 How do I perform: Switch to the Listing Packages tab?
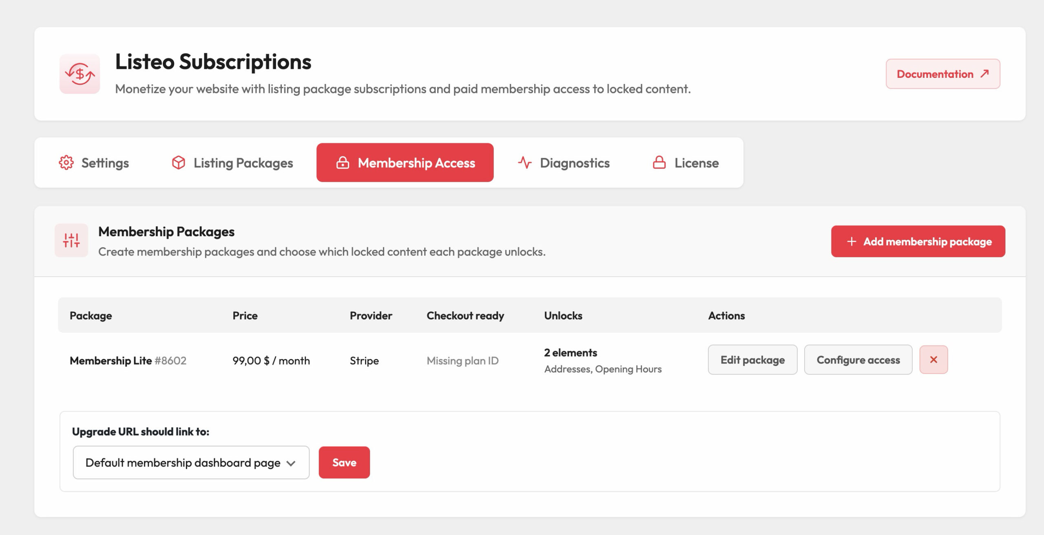click(x=232, y=163)
